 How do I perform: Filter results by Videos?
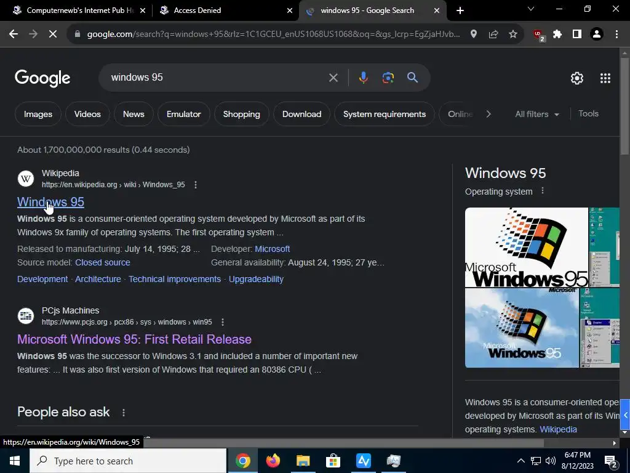87,114
